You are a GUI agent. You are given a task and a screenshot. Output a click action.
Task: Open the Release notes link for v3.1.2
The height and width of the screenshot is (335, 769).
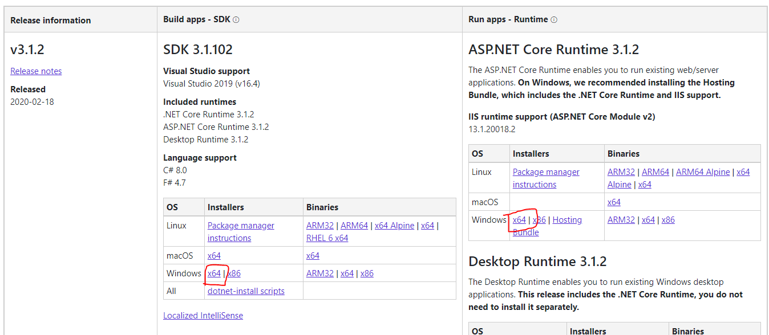coord(36,71)
